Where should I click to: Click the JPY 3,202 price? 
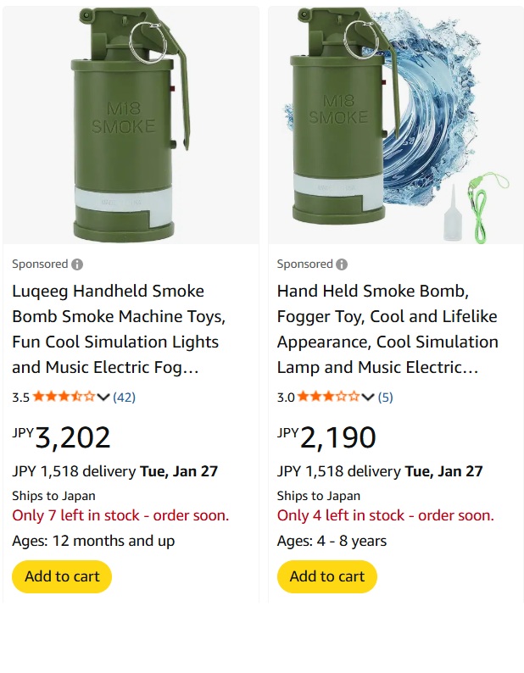pyautogui.click(x=62, y=437)
